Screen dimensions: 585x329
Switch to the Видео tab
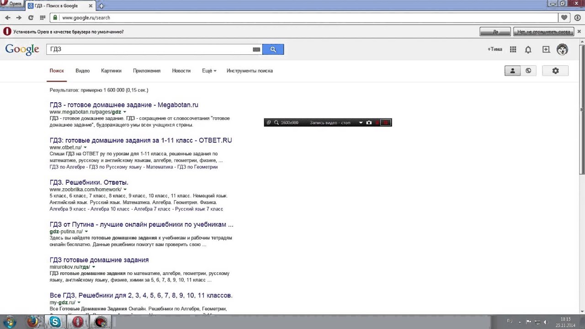pyautogui.click(x=83, y=71)
